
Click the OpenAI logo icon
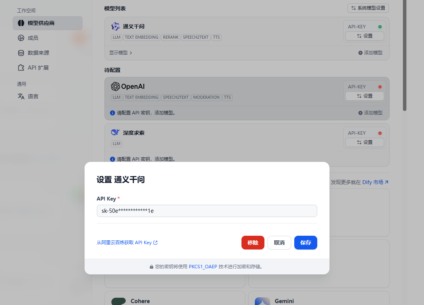point(116,86)
